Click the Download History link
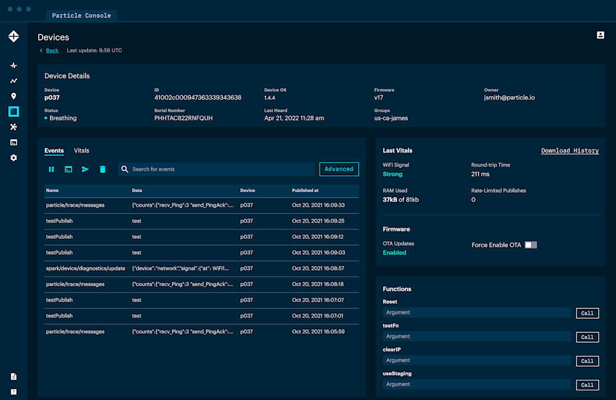The height and width of the screenshot is (400, 616). pyautogui.click(x=570, y=151)
